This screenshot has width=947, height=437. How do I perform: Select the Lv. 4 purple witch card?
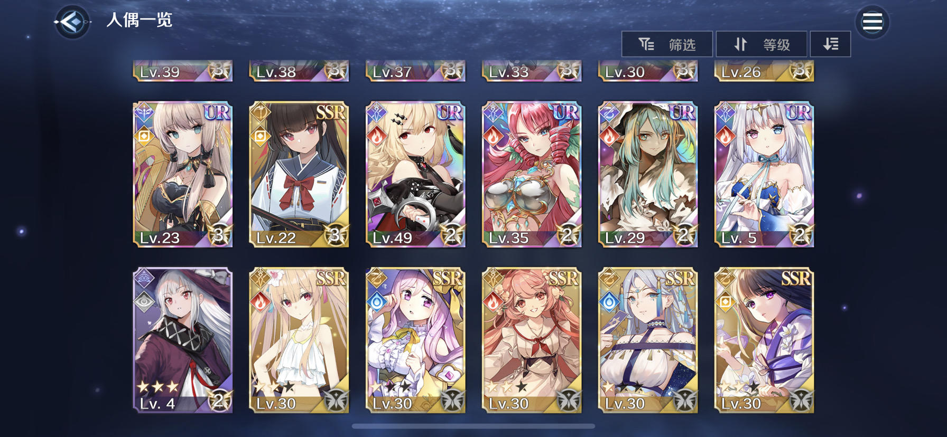tap(183, 340)
